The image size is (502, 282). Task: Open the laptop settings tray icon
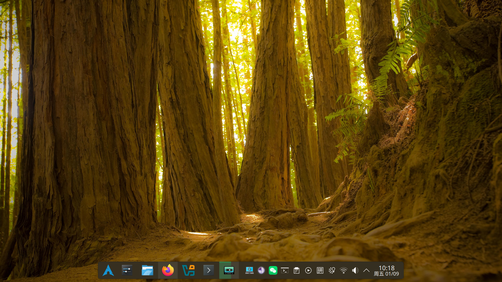pyautogui.click(x=249, y=270)
